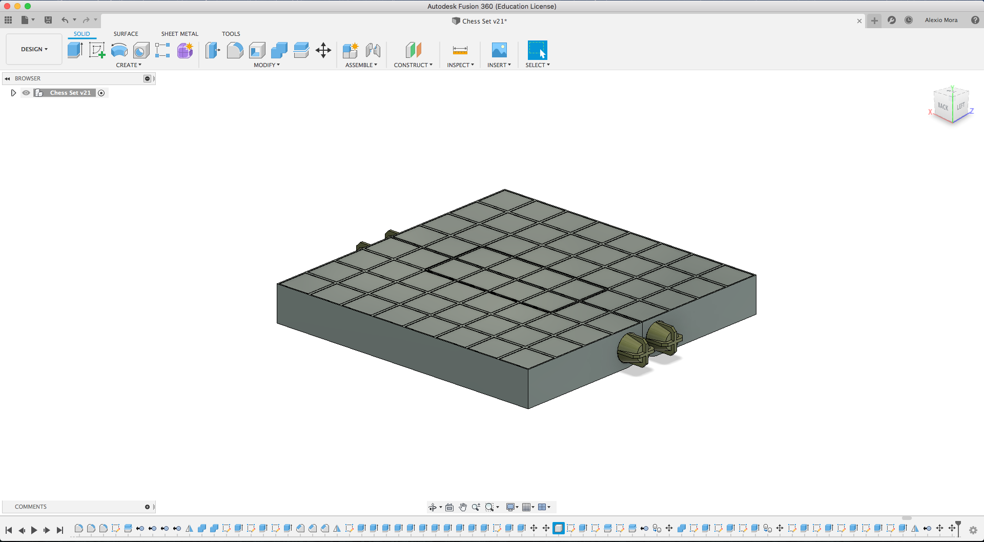Open the MODIFY dropdown menu
Viewport: 984px width, 542px height.
click(x=266, y=65)
